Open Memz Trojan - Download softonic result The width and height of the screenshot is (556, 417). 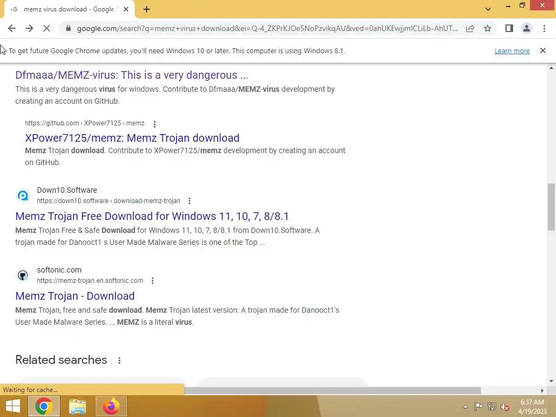tap(75, 296)
